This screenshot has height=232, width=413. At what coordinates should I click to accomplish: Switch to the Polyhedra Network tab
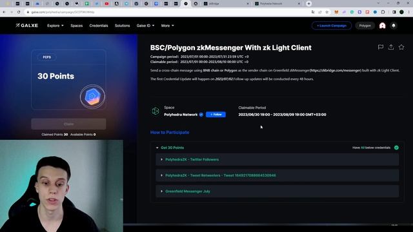pos(278,4)
